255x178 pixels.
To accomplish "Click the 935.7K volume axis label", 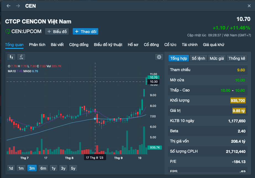I will pos(155,147).
